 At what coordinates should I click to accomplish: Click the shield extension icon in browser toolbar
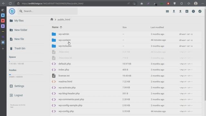click(x=174, y=4)
